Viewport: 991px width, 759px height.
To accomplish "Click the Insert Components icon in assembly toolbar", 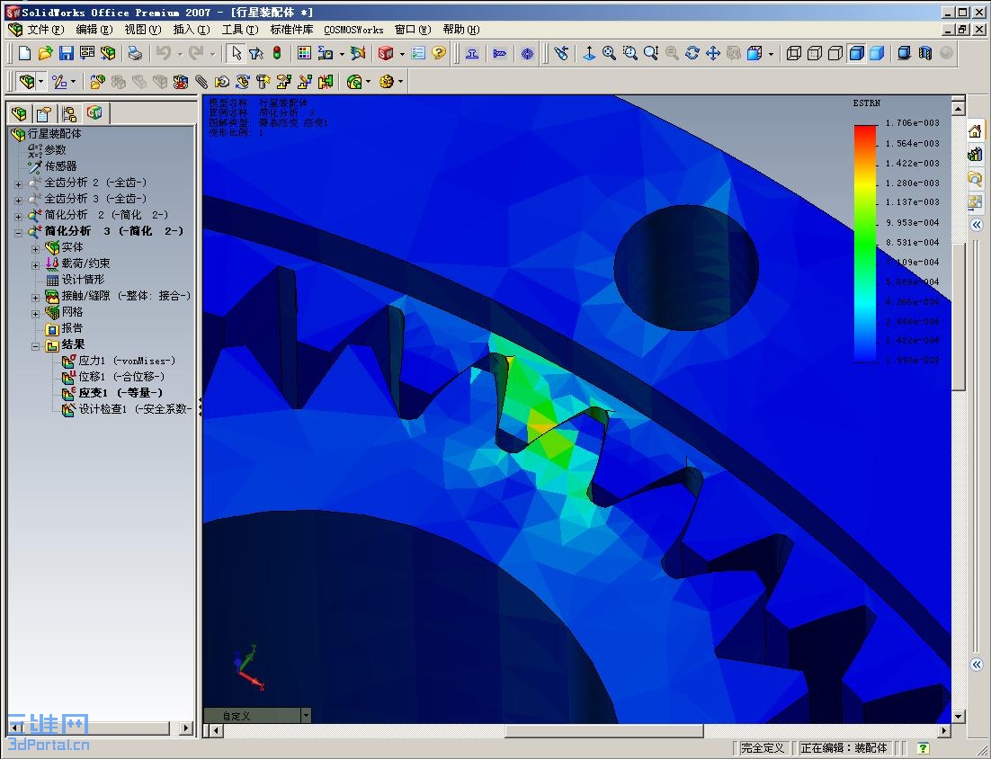I will point(97,82).
